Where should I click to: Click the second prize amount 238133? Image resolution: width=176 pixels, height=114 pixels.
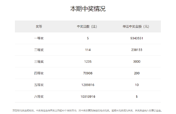pyautogui.click(x=136, y=50)
